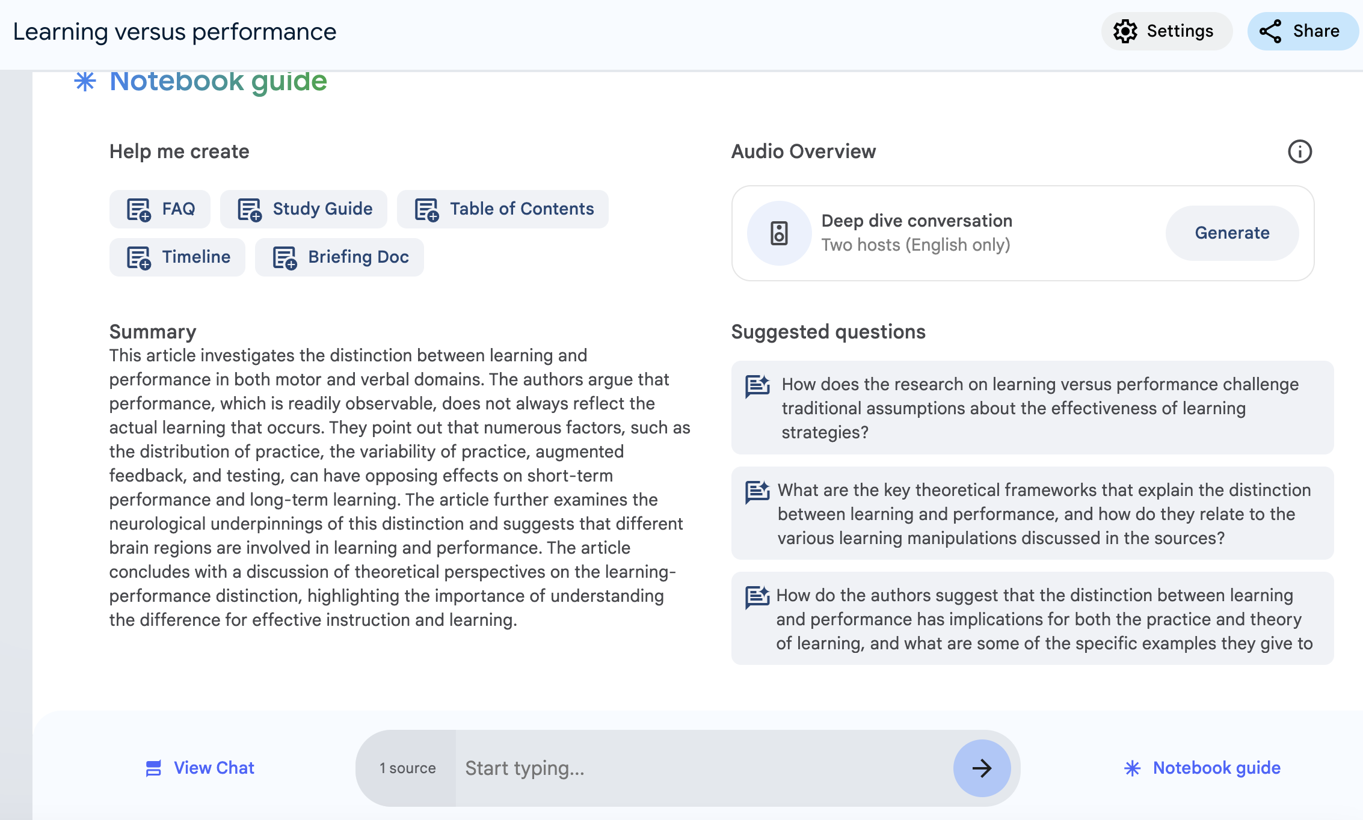The width and height of the screenshot is (1363, 820).
Task: Generate a Table of Contents
Action: tap(503, 209)
